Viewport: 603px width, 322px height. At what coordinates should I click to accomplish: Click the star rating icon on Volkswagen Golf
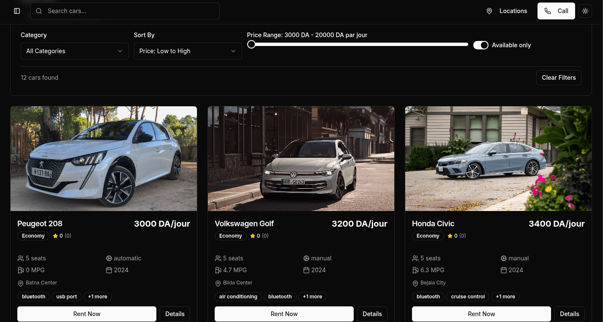coord(253,236)
